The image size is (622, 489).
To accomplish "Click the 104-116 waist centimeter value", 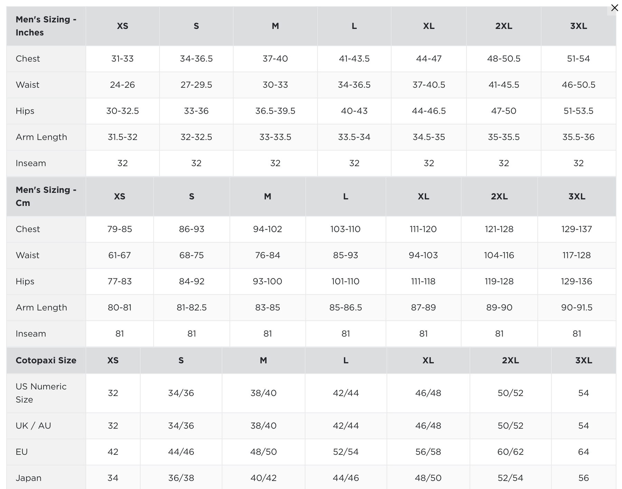I will (x=499, y=255).
